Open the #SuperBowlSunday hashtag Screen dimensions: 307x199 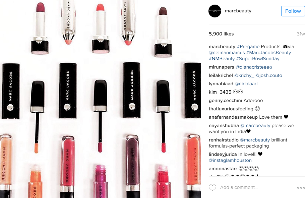tap(258, 59)
